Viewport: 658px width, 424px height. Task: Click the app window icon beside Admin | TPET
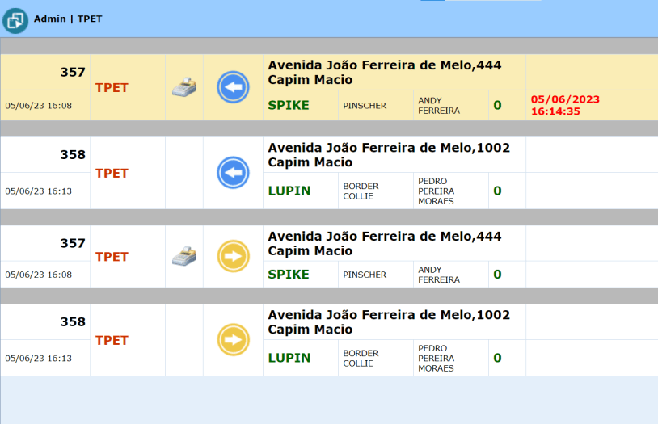(15, 19)
